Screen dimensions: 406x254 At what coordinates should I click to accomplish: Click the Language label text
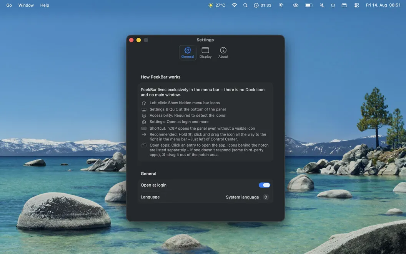coord(150,197)
